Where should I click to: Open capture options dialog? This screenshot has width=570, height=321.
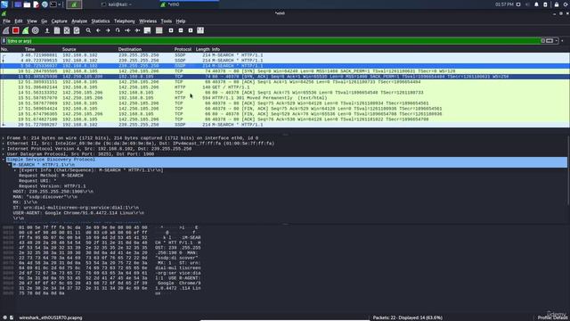(x=36, y=30)
